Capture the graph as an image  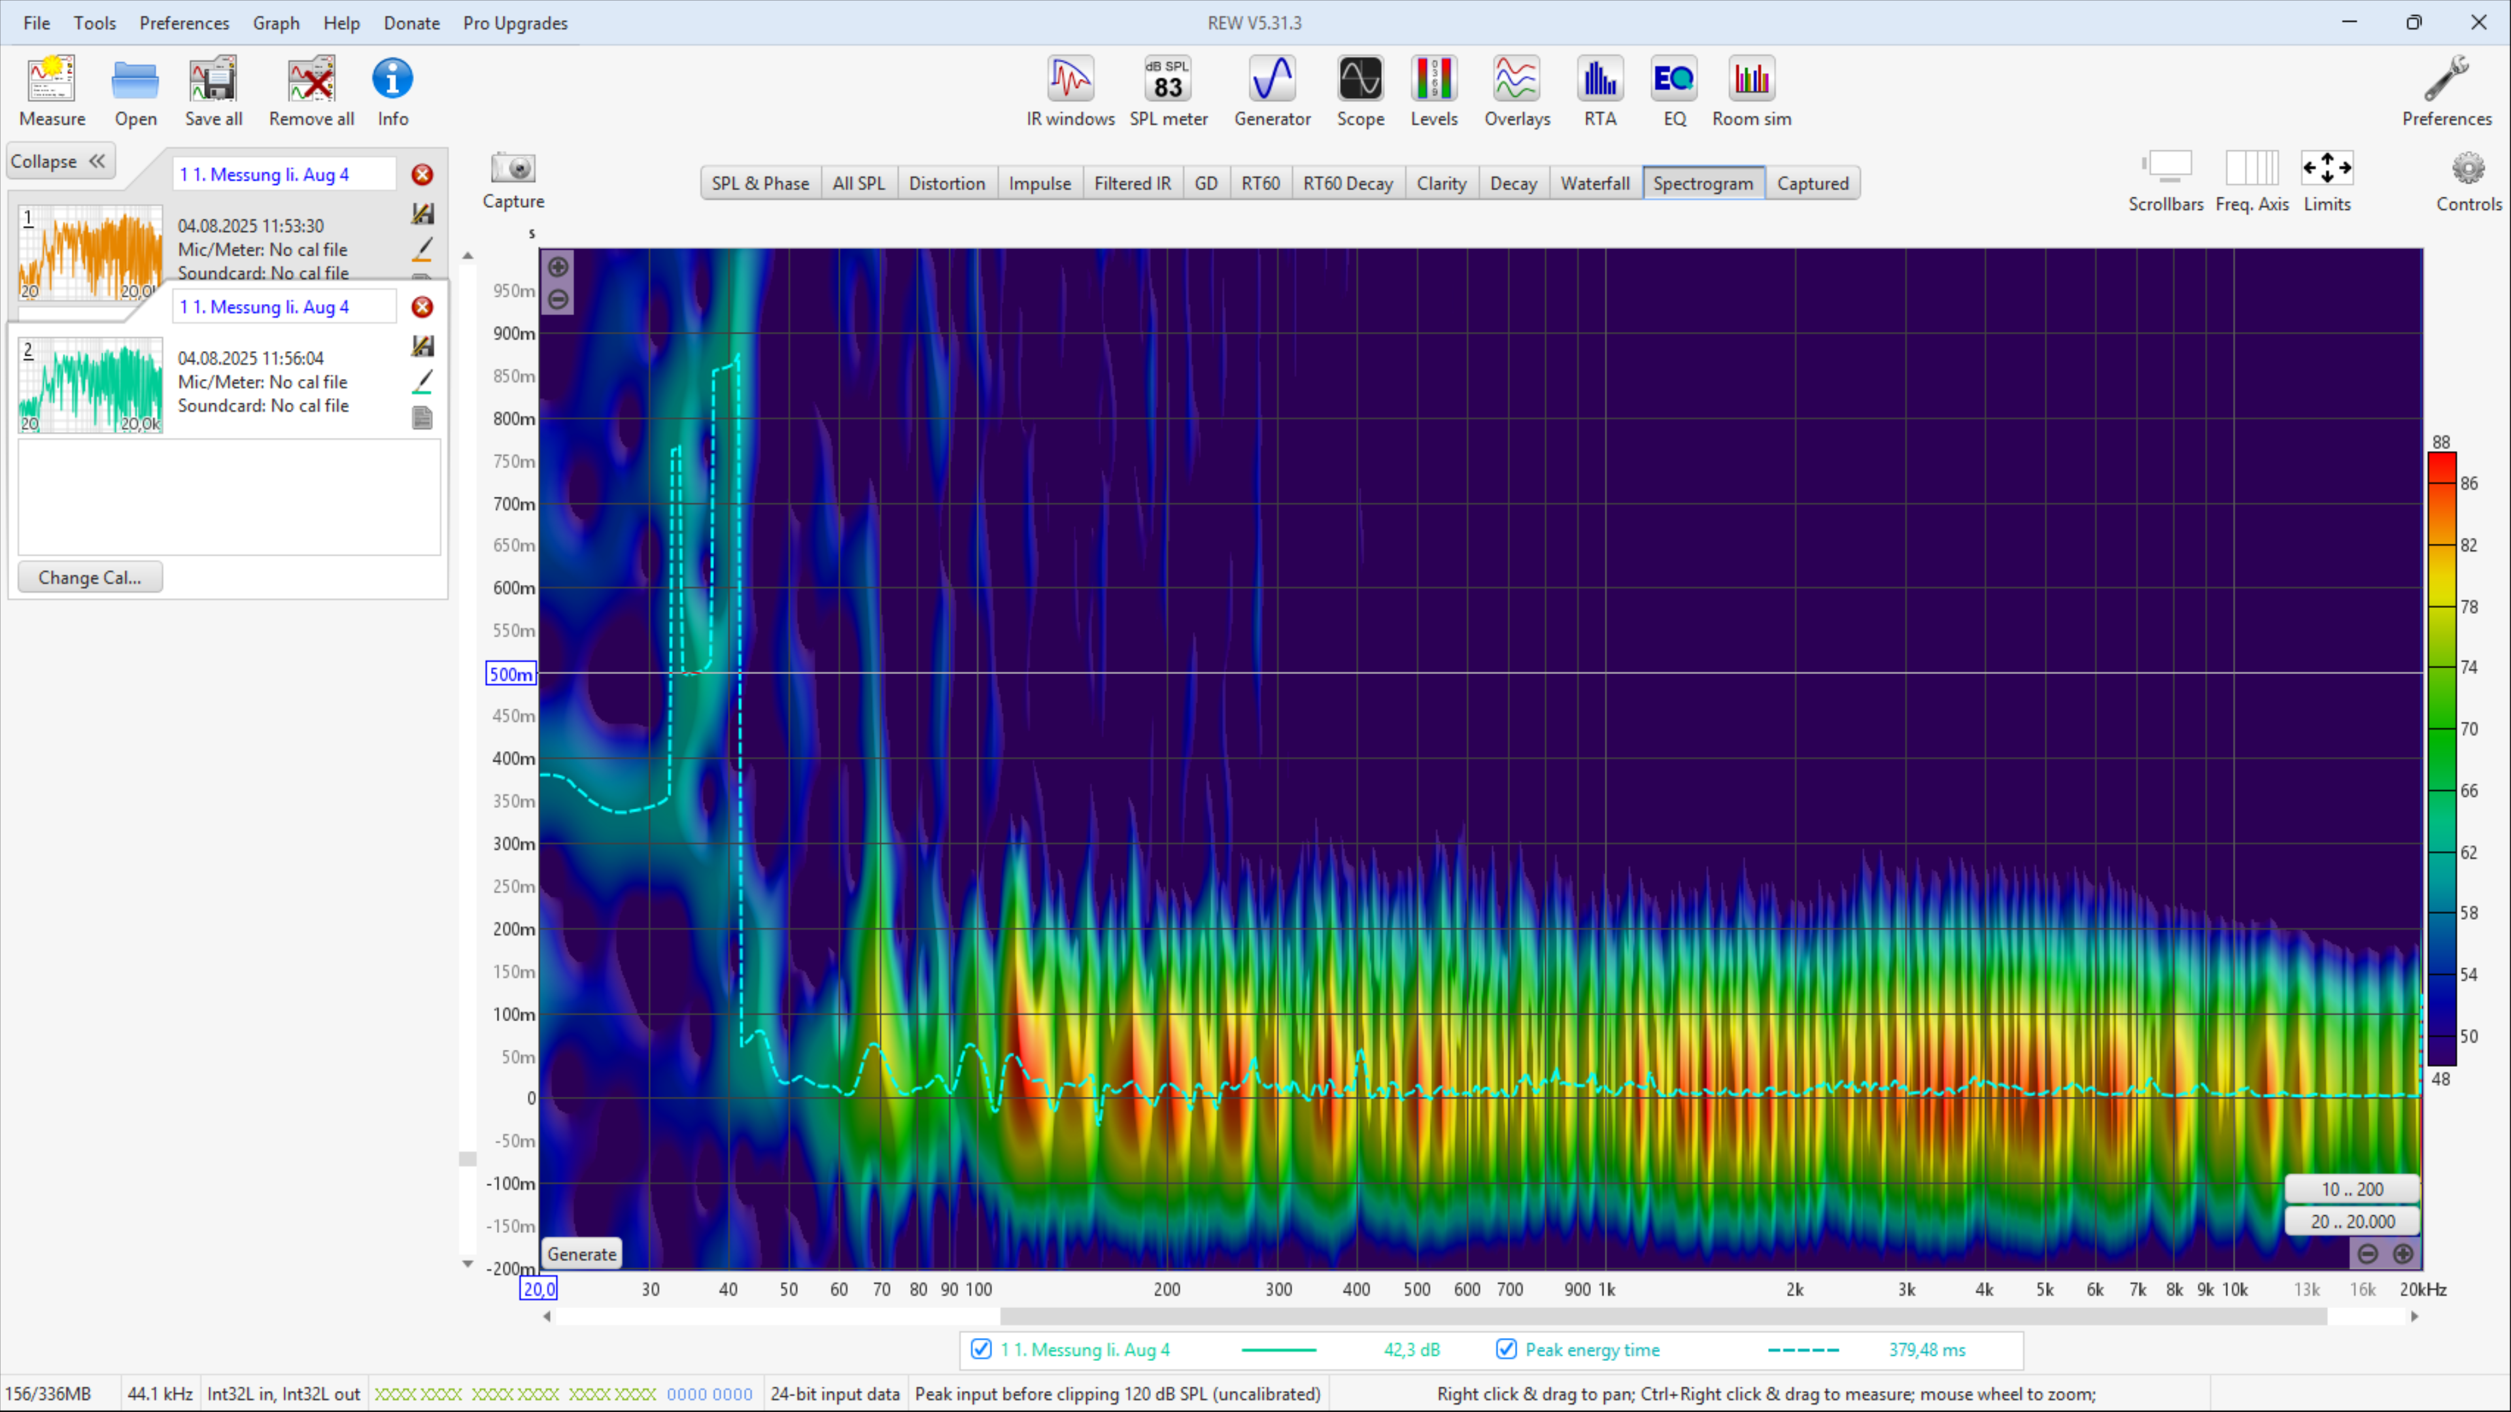513,181
